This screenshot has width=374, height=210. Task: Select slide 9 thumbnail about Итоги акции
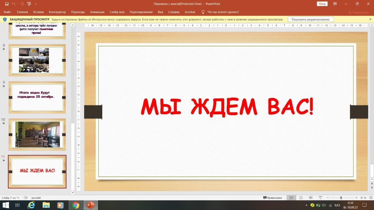pos(37,97)
